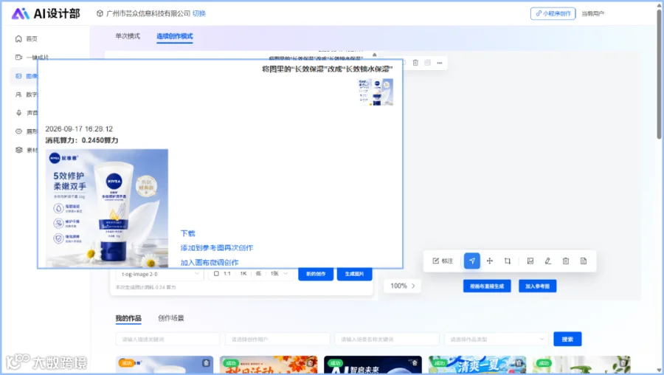Open the stacked-layers 素材 icon in sidebar
Screen dimensions: 664x375
[18, 150]
